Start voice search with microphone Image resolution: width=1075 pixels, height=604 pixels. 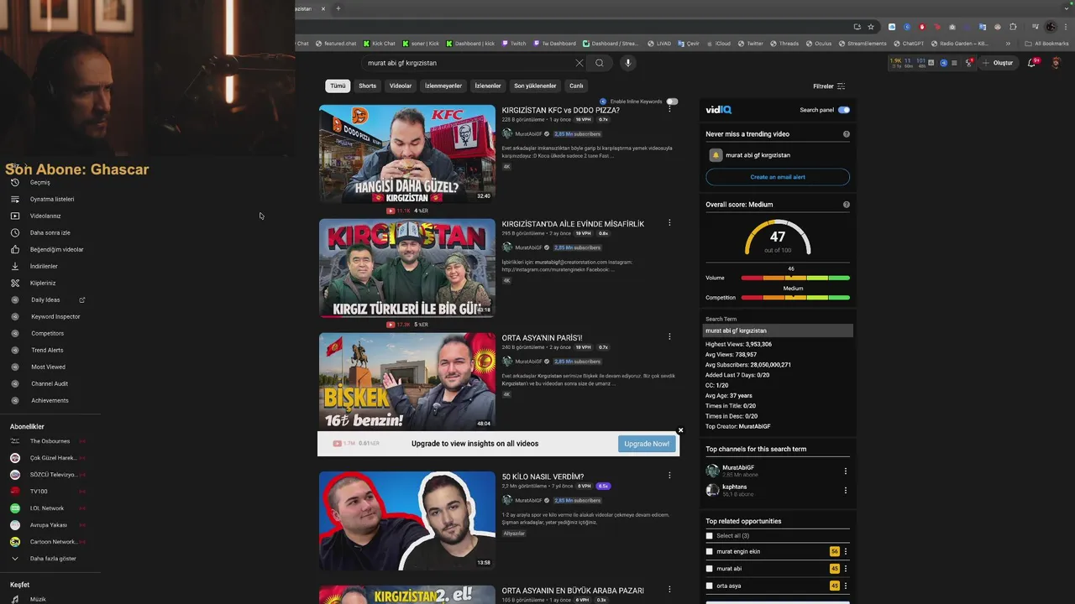[627, 63]
